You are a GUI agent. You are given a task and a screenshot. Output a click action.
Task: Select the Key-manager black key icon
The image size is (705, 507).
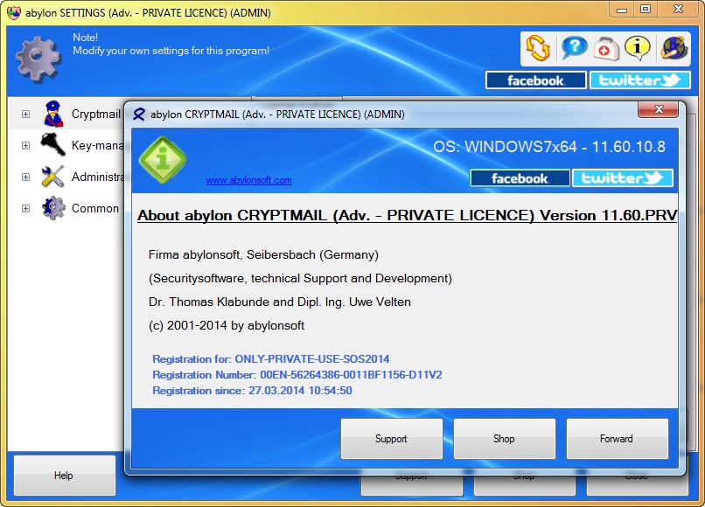pos(53,145)
